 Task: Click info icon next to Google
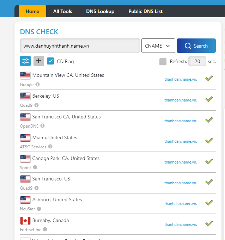pyautogui.click(x=38, y=85)
